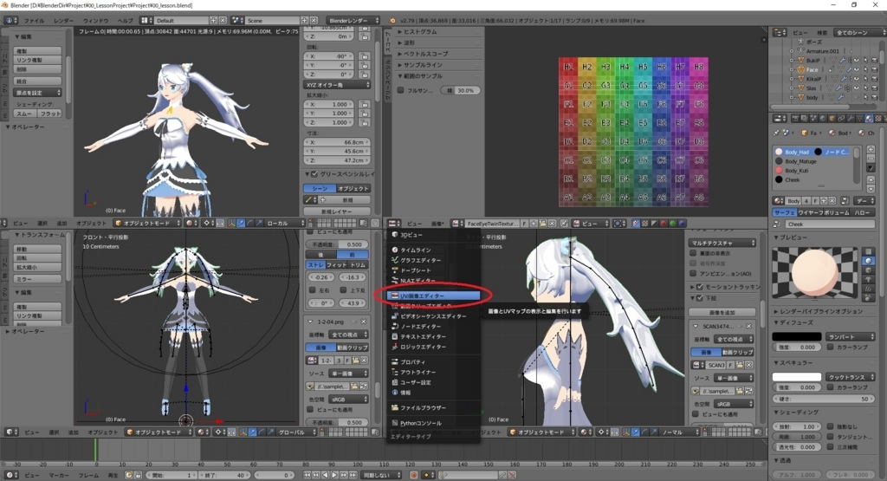This screenshot has width=887, height=481.
Task: Toggle the フルサン... checkbox in scopes panel
Action: pyautogui.click(x=400, y=90)
